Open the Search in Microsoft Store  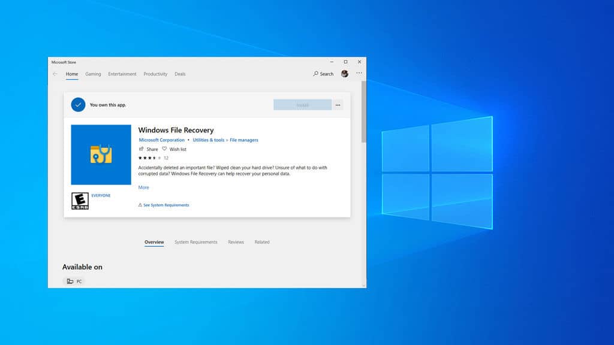(x=323, y=74)
